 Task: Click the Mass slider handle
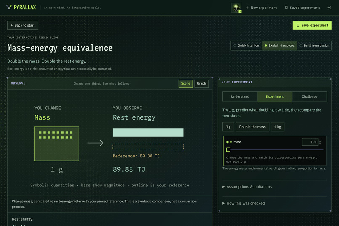point(228,149)
